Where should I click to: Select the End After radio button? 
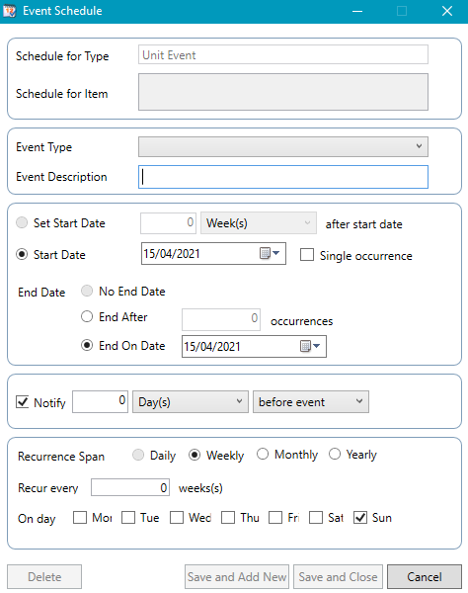click(87, 316)
